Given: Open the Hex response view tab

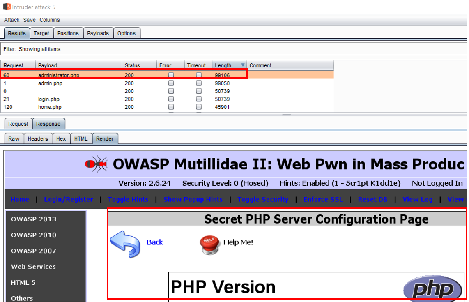Looking at the screenshot, I should coord(61,139).
